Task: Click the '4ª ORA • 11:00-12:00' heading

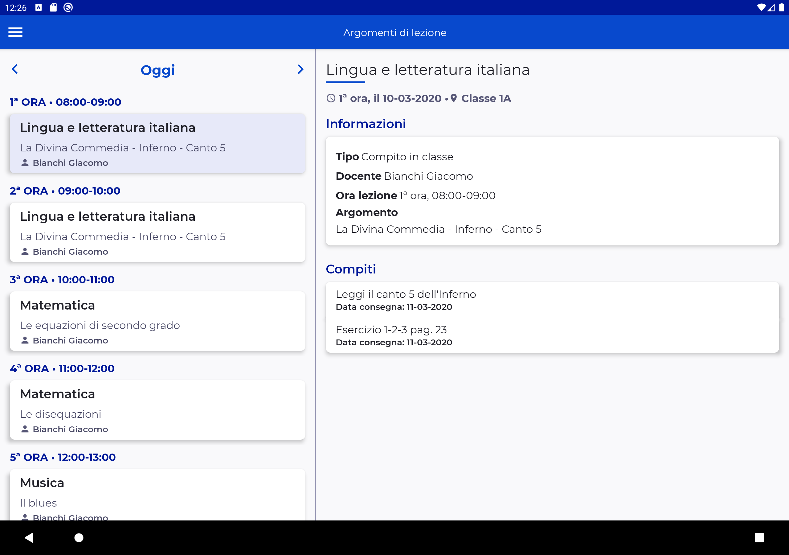Action: 62,368
